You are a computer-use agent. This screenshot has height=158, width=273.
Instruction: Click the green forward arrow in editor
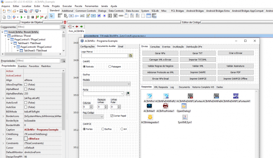point(81,27)
